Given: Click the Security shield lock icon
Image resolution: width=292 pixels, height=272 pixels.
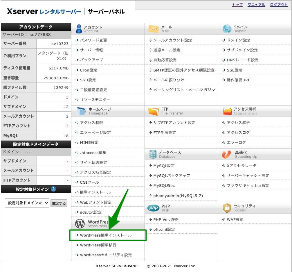Looking at the screenshot, I should [x=227, y=208].
